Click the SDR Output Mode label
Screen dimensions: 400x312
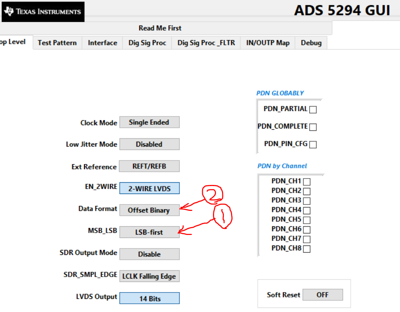pos(88,253)
